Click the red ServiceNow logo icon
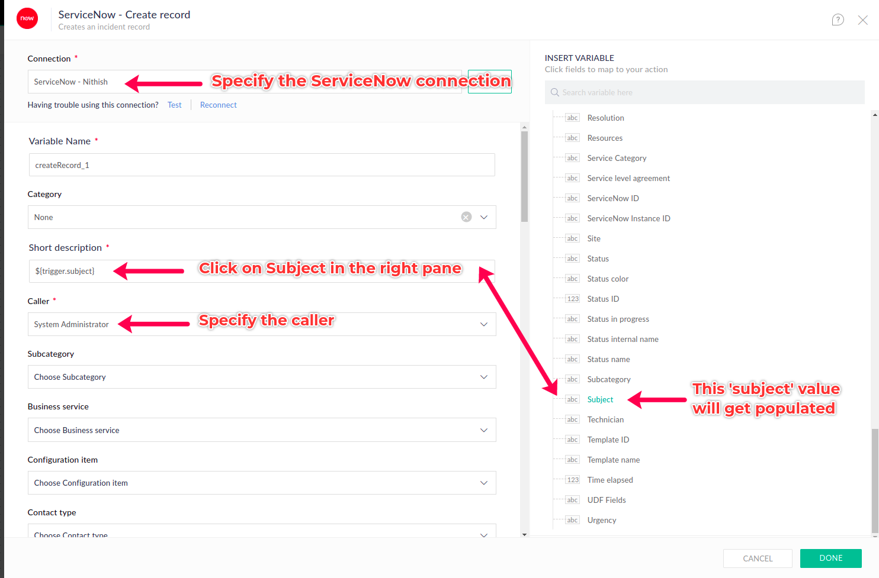879x578 pixels. 27,18
